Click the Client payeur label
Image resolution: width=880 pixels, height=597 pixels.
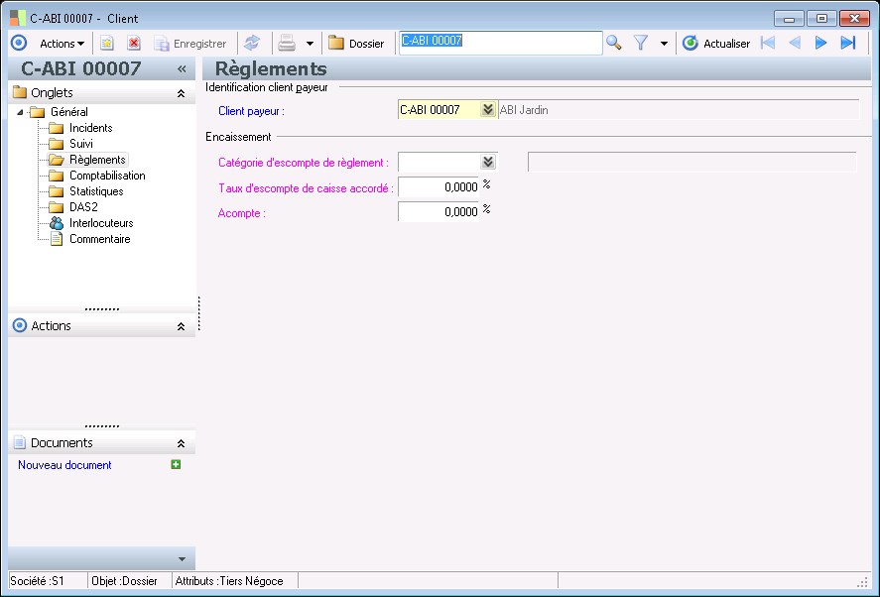coord(251,111)
